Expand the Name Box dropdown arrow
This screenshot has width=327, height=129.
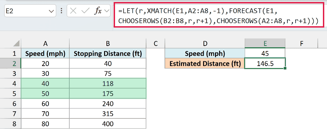51,11
